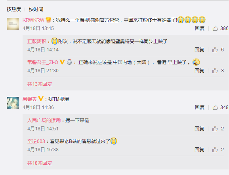The image size is (229, 175).
Task: Like the comment from 正版离恨
Action: (x=215, y=50)
